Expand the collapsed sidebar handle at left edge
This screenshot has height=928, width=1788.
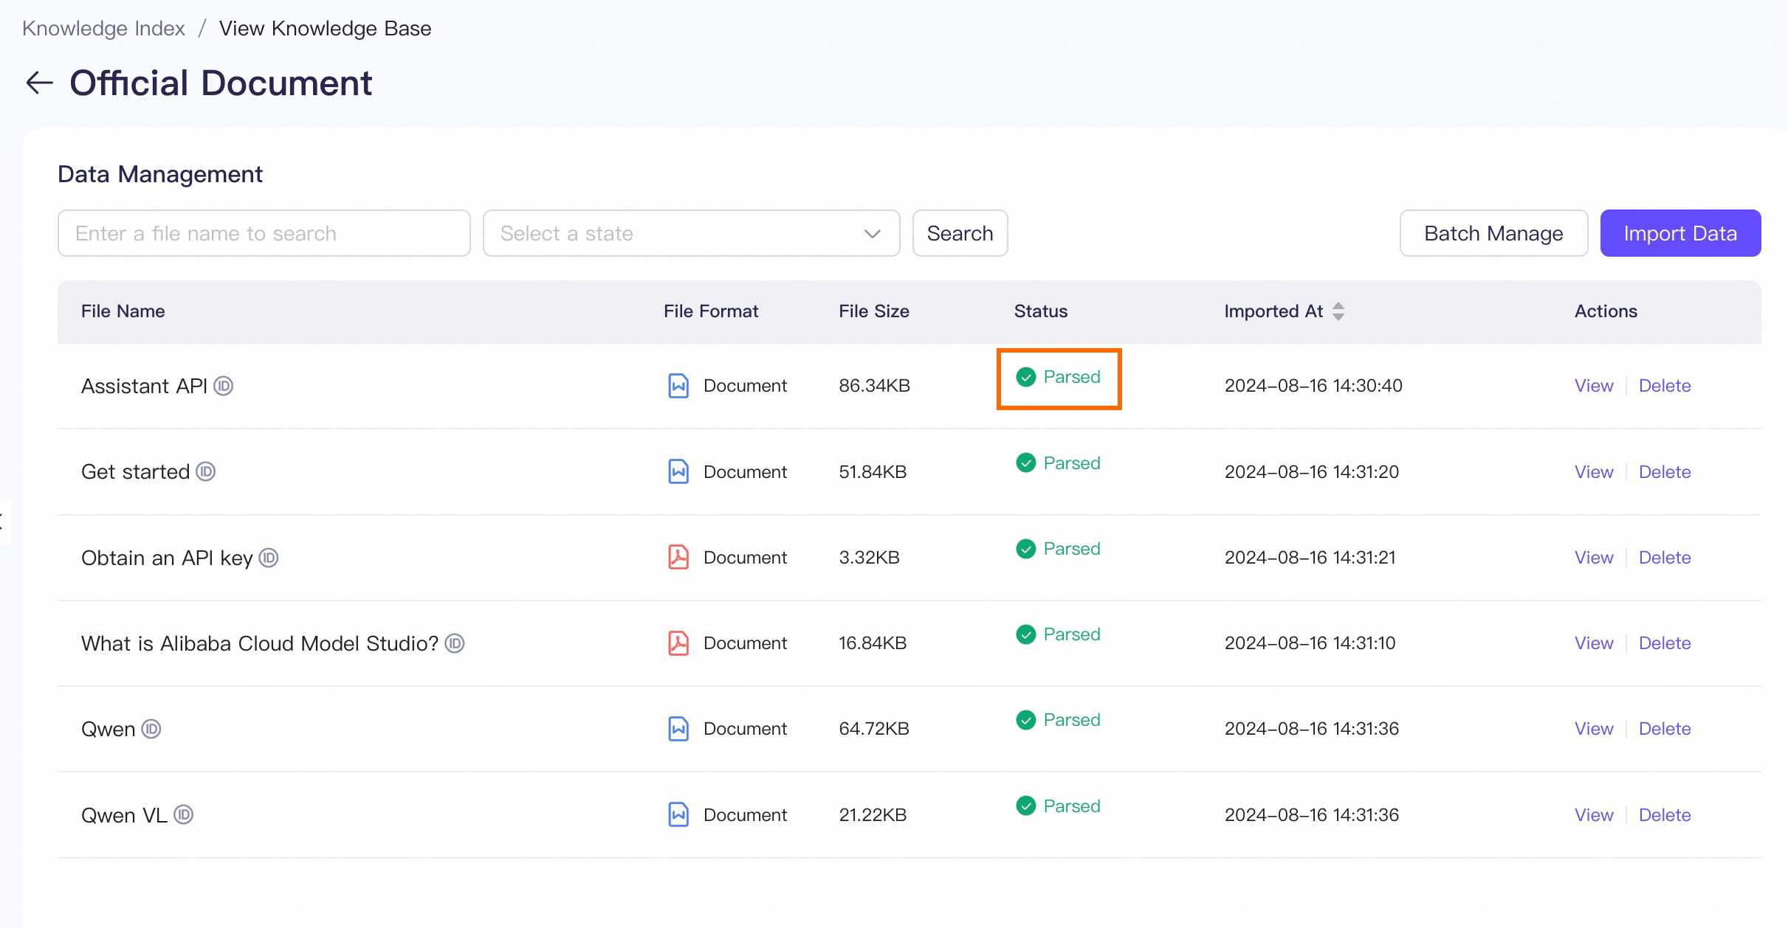pos(4,522)
